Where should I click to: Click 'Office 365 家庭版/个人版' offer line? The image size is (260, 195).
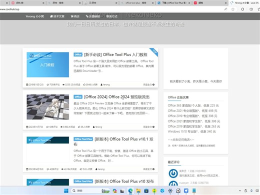(193, 105)
